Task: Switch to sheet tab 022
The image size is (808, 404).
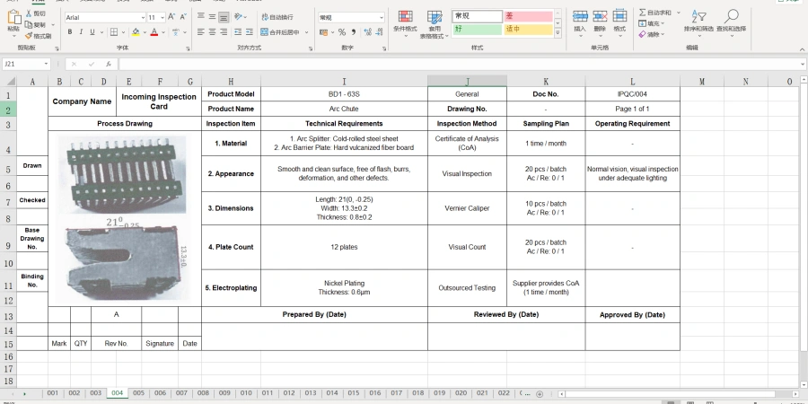Action: click(x=504, y=392)
